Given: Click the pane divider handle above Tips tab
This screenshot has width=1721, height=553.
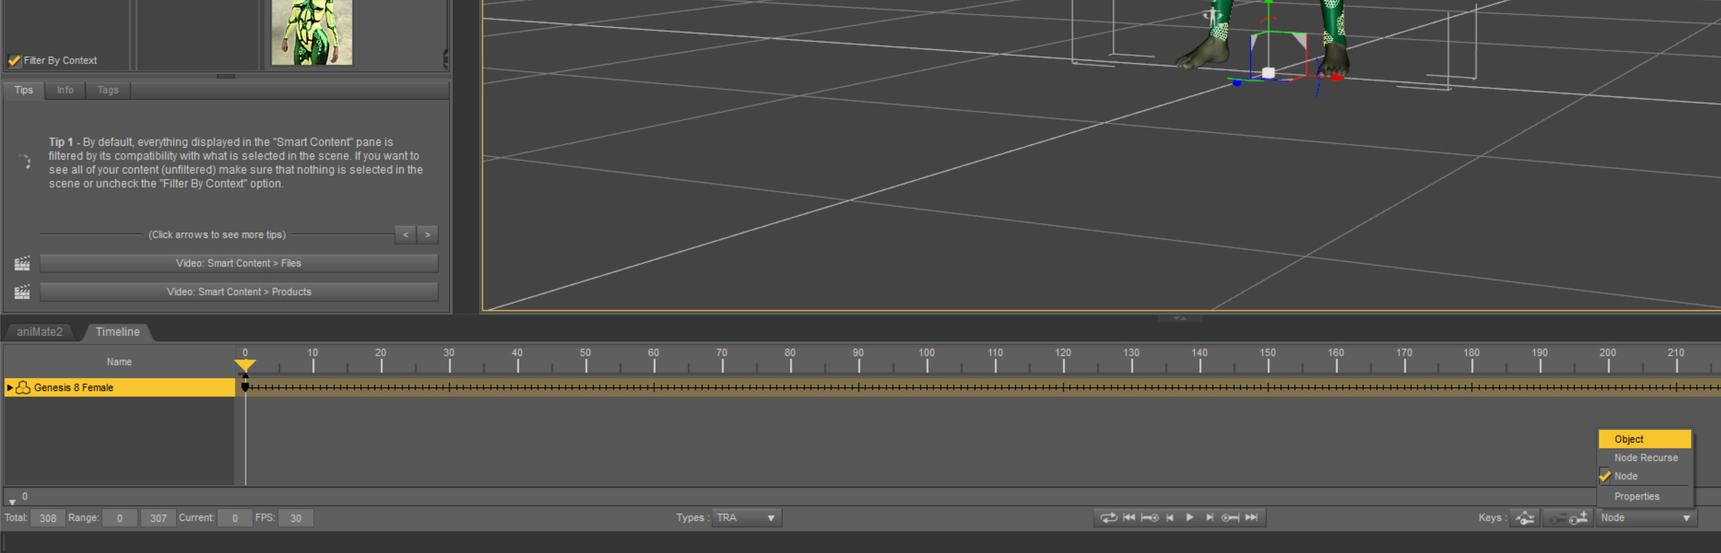Looking at the screenshot, I should 226,76.
